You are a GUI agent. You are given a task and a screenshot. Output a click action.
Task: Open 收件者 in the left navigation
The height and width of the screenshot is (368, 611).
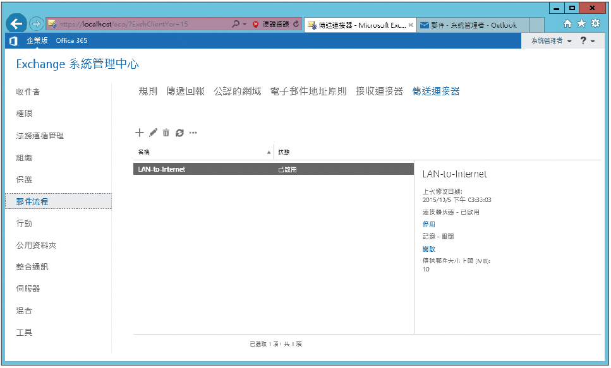[28, 92]
